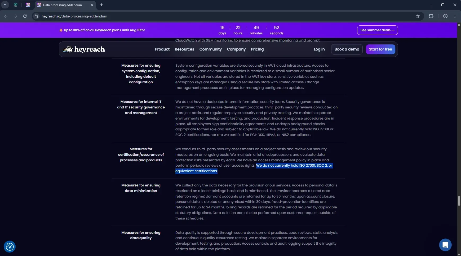Open the cookie consent settings icon
Image resolution: width=461 pixels, height=256 pixels.
(10, 246)
